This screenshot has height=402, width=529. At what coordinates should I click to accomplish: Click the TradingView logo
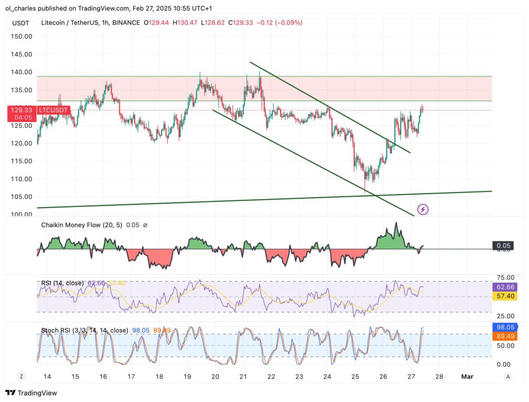[x=31, y=393]
